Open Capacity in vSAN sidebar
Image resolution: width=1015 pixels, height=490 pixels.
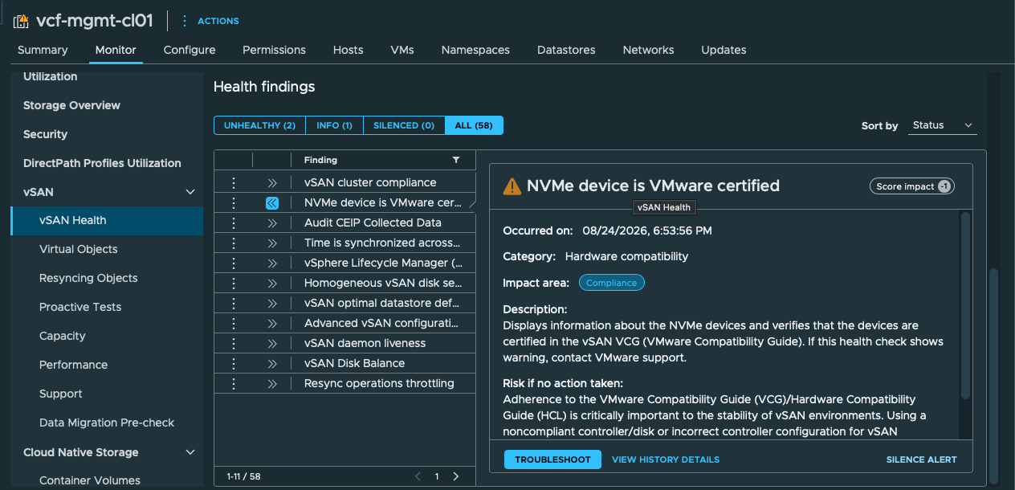pos(63,336)
